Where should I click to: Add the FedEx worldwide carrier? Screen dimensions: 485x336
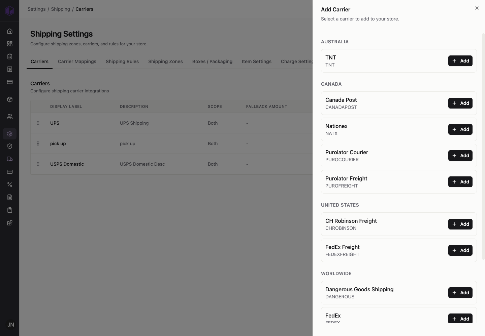point(460,319)
